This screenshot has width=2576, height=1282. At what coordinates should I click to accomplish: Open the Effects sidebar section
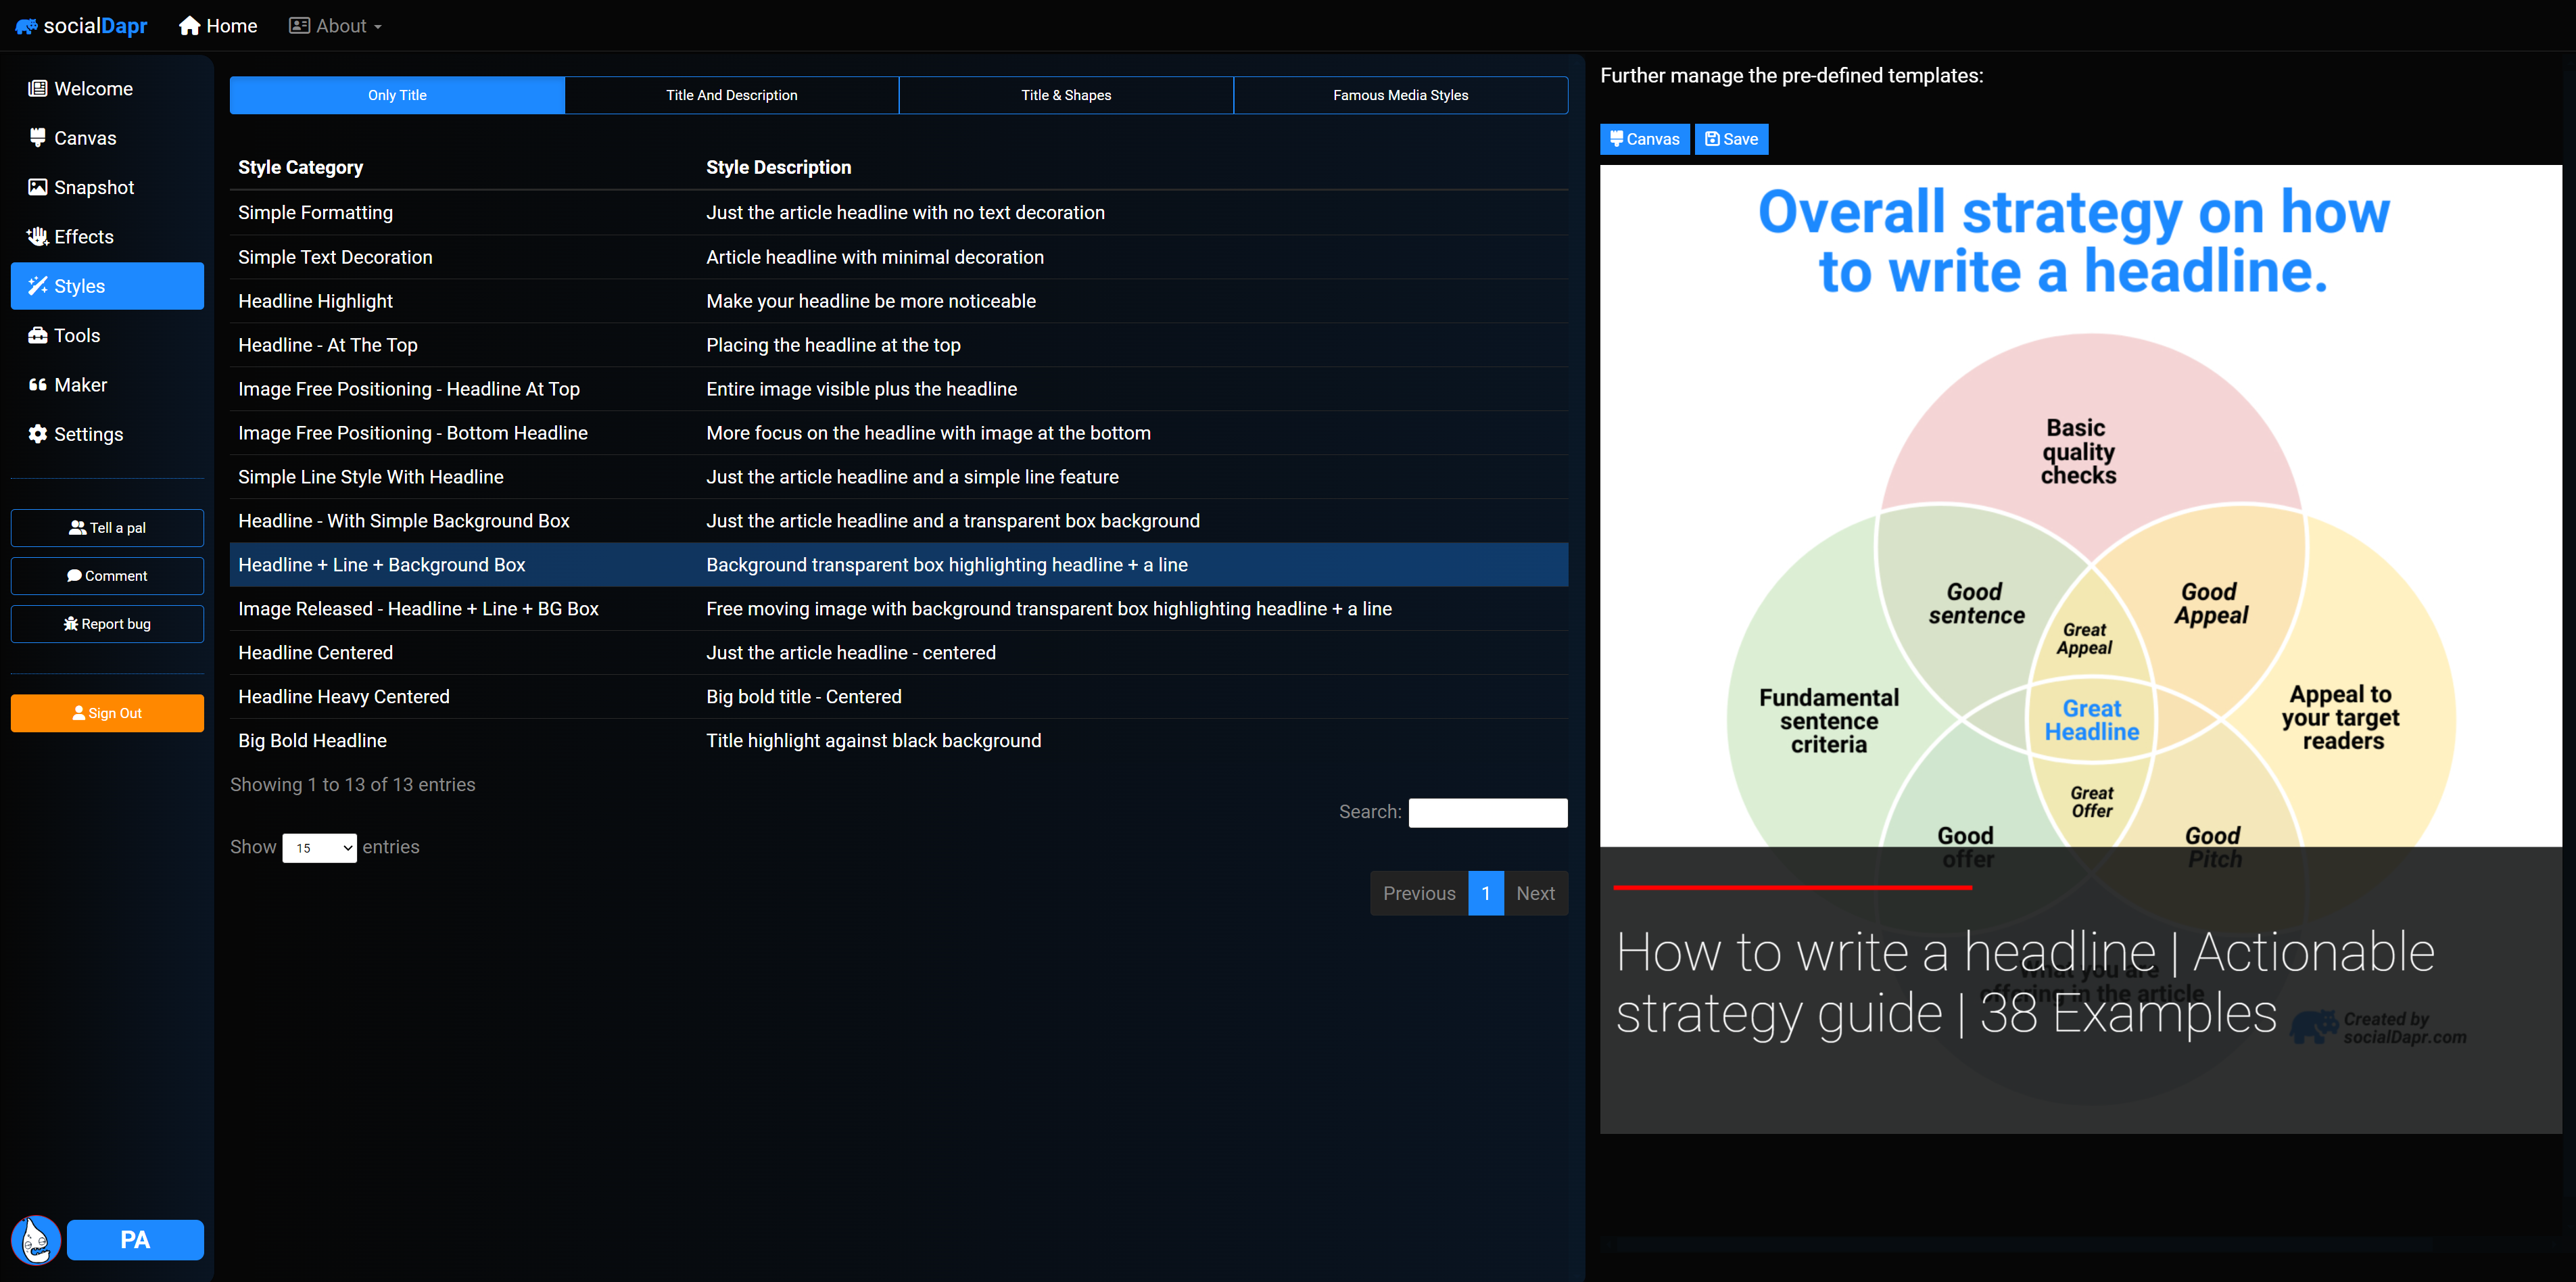107,236
